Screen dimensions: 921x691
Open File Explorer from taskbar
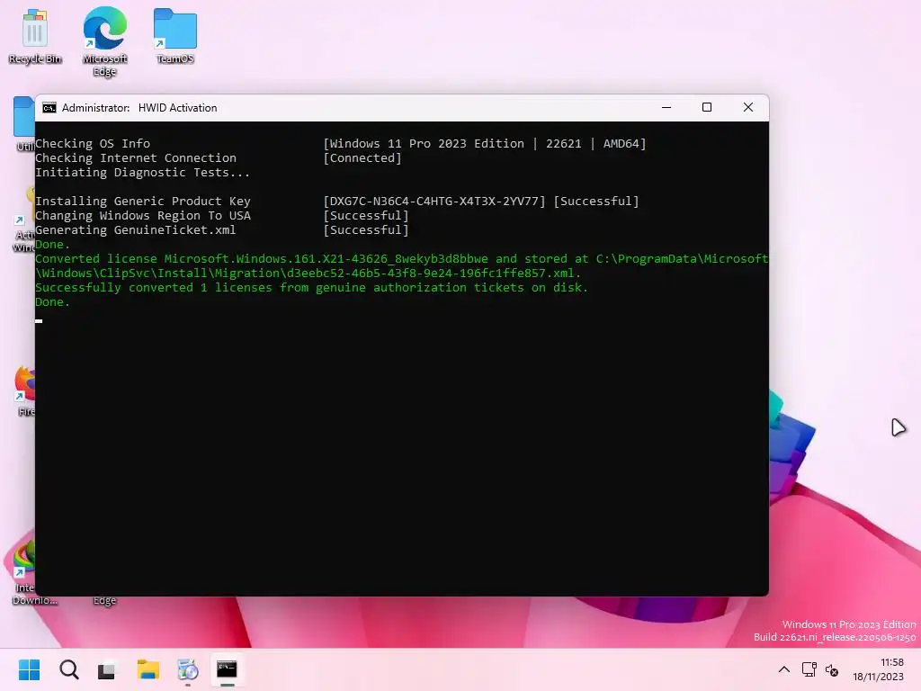pos(148,669)
